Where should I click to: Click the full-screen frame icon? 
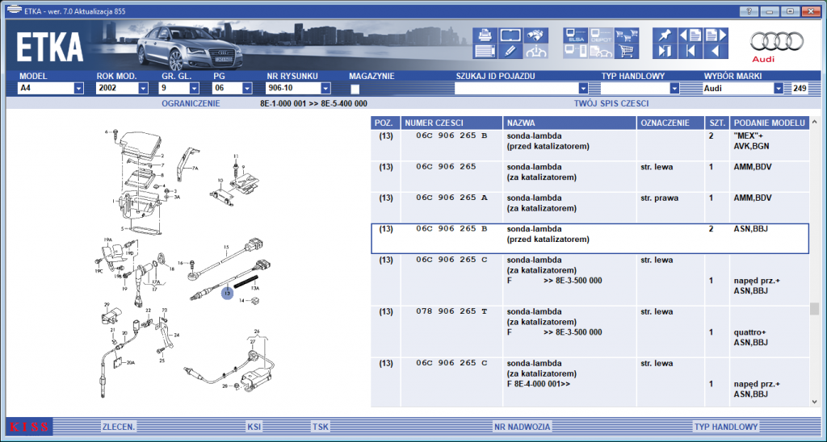point(510,35)
